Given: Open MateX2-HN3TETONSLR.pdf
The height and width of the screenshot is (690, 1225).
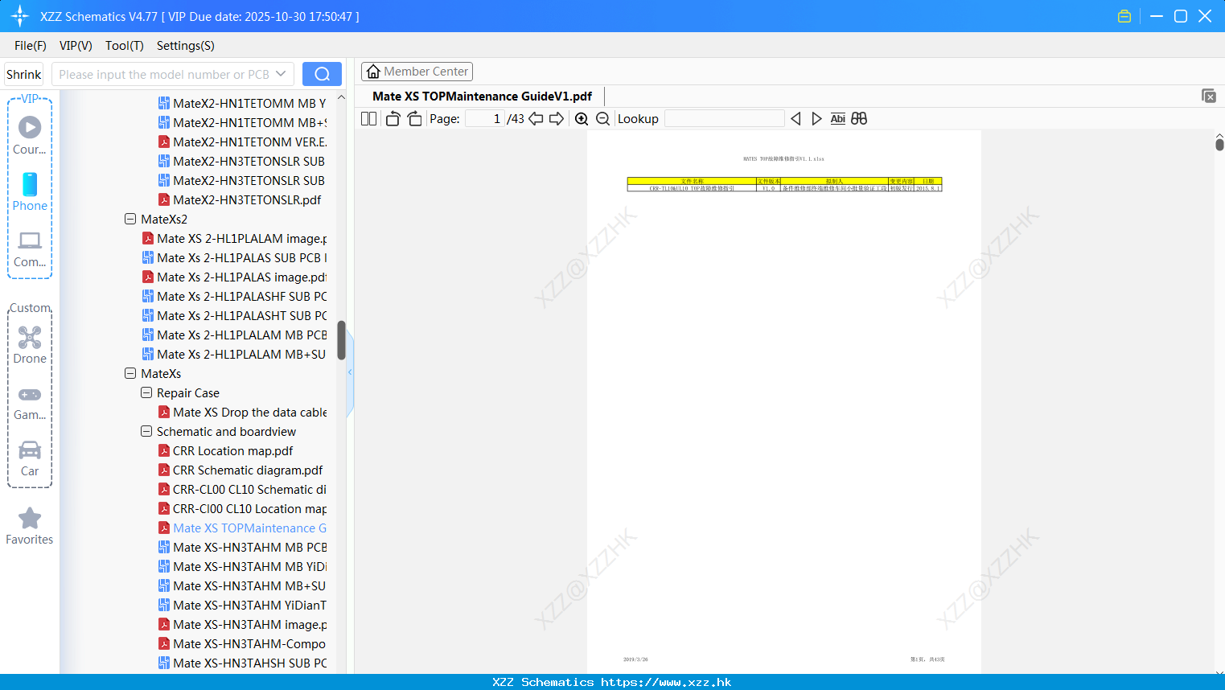Looking at the screenshot, I should coord(240,200).
